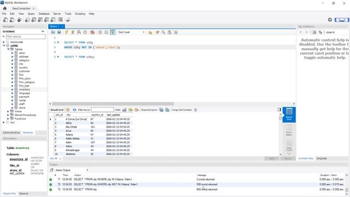The height and width of the screenshot is (197, 350).
Task: Open the Query menu
Action: click(31, 14)
